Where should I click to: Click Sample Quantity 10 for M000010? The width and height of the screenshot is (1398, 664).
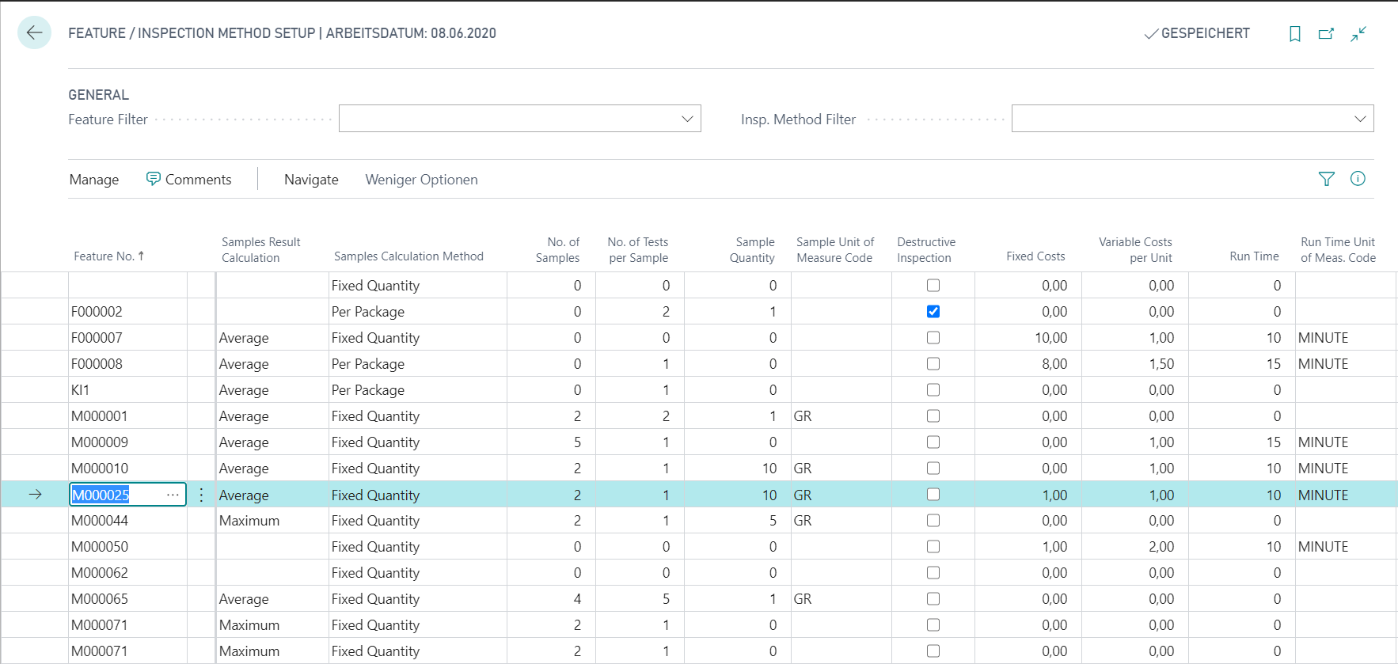769,469
